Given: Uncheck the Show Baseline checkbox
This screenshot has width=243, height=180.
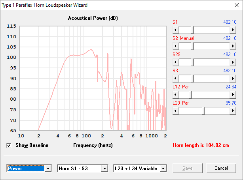Looking at the screenshot, I should pos(9,145).
